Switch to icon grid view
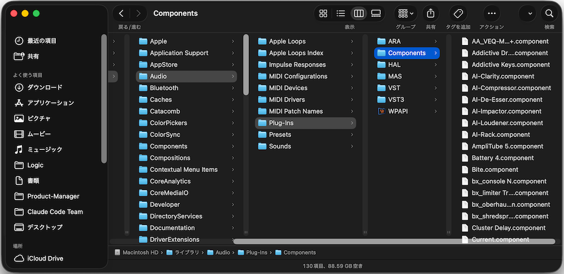Screen dimensions: 564x274 click(x=323, y=14)
